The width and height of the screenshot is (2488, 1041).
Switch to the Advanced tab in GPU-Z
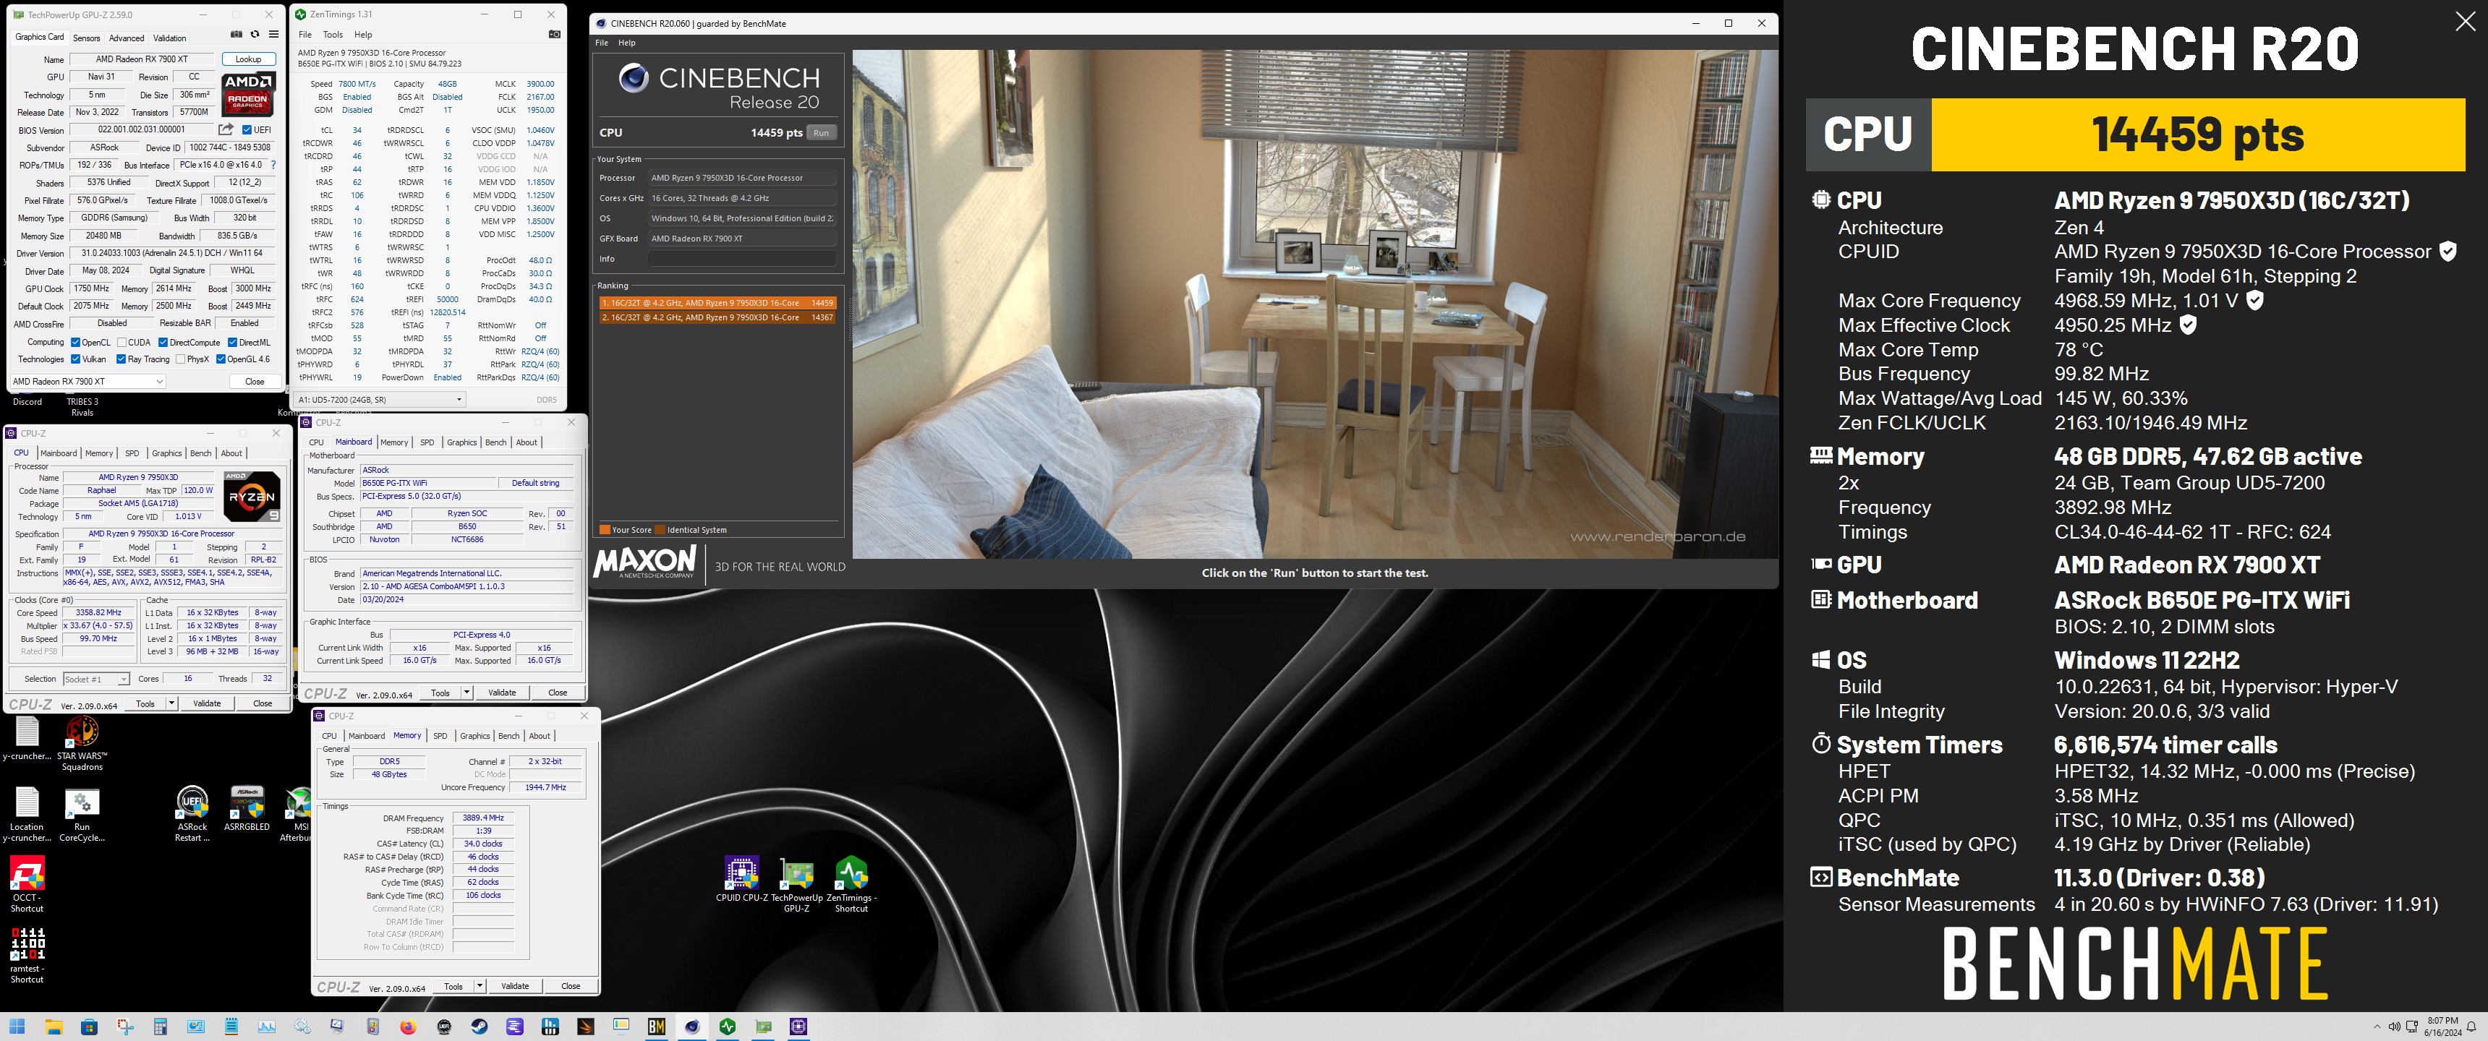point(127,38)
